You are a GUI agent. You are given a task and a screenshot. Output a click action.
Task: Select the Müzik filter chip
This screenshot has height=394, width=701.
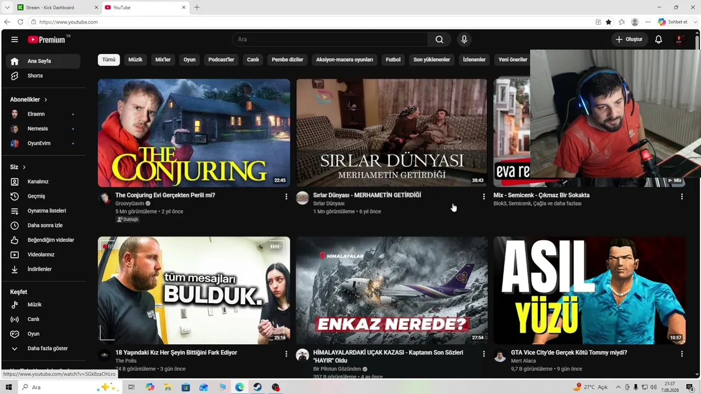point(135,60)
